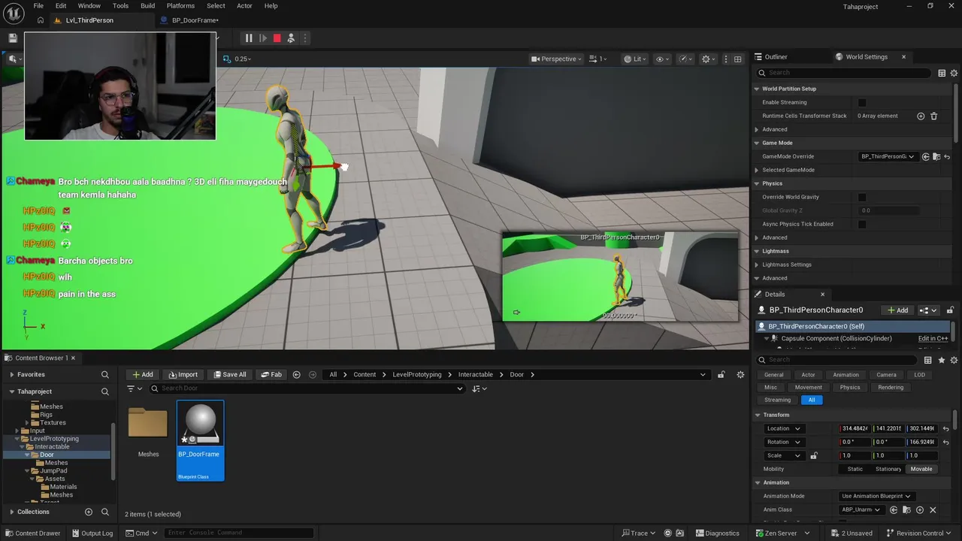The height and width of the screenshot is (541, 962).
Task: Stop the play session with the red stop button
Action: click(277, 38)
